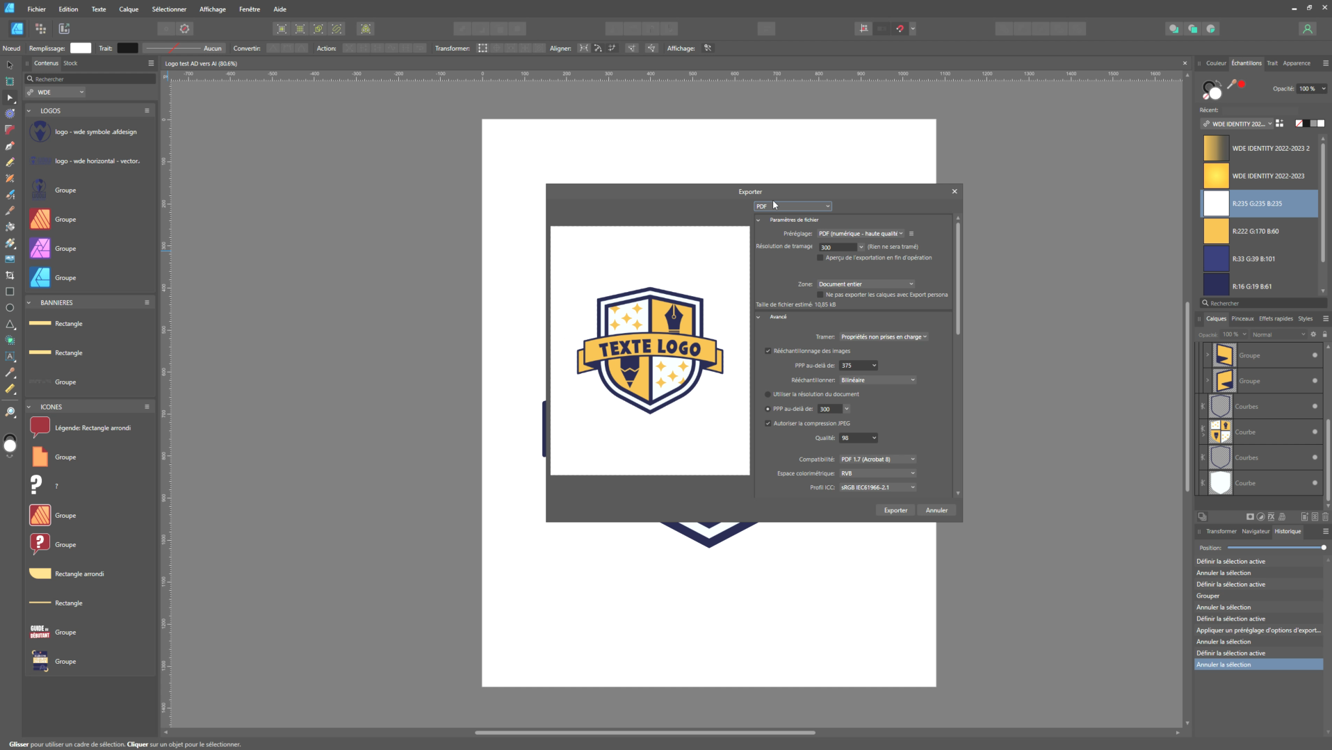Click the layer effects FX icon
The height and width of the screenshot is (750, 1332).
[1271, 517]
